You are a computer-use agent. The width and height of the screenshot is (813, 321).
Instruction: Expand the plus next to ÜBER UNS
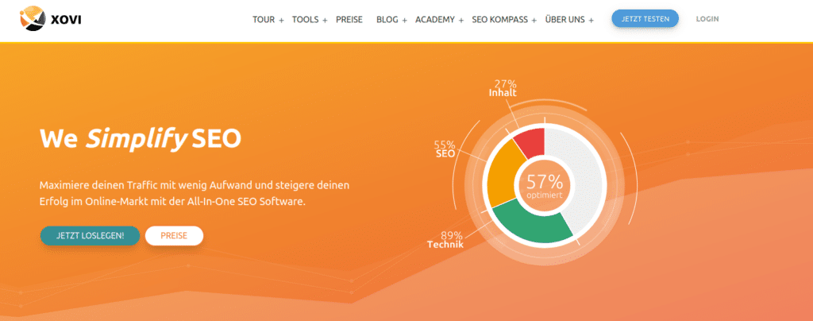[591, 20]
